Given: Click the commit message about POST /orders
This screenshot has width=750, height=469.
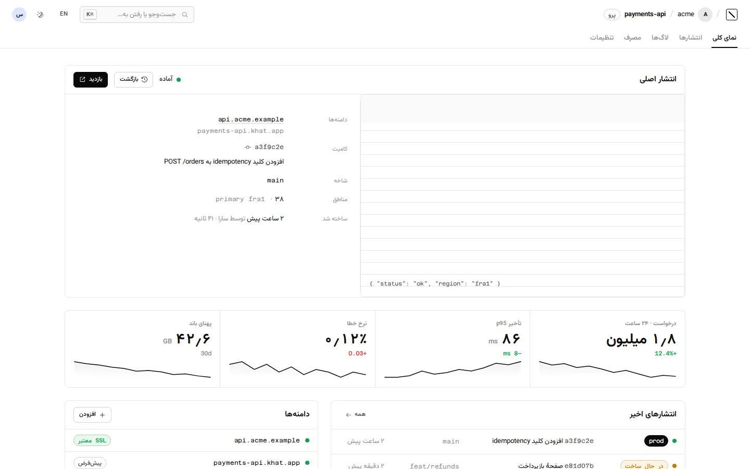Looking at the screenshot, I should tap(224, 162).
